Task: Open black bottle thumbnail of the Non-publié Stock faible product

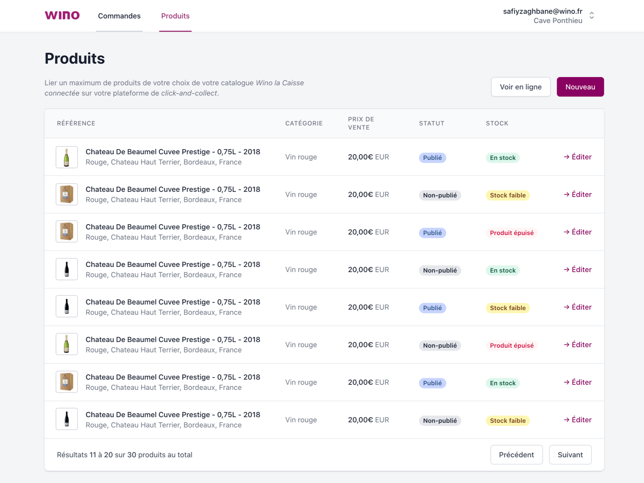Action: click(67, 419)
